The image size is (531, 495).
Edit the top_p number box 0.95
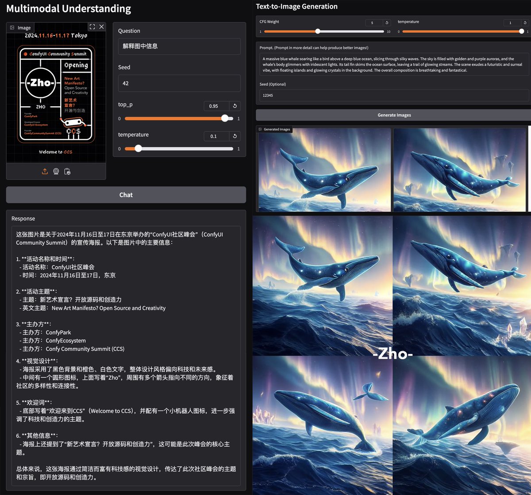(x=216, y=106)
